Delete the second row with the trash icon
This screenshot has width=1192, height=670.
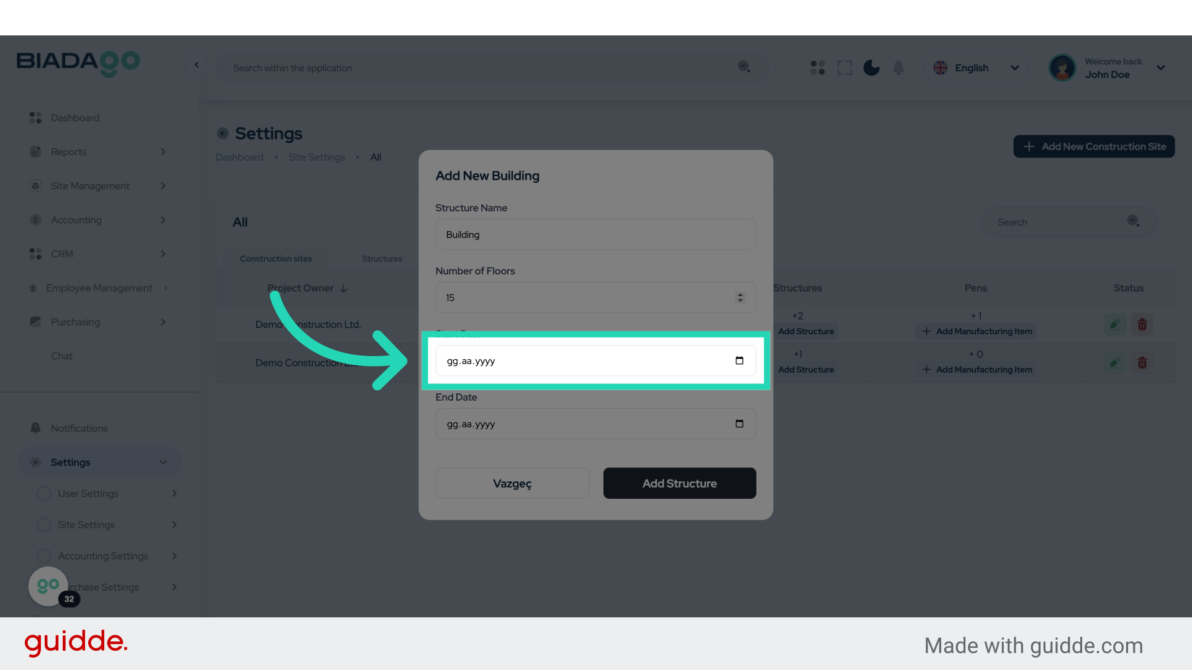(x=1142, y=362)
